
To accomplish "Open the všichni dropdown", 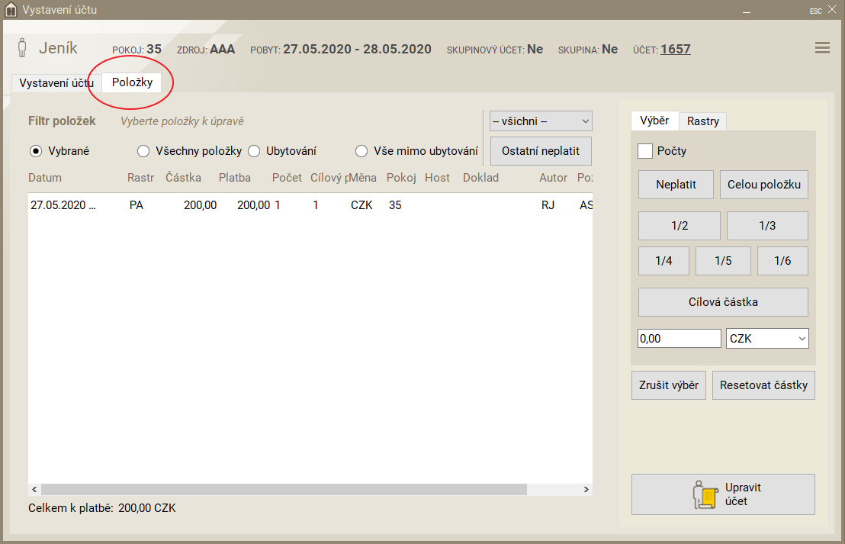I will (x=541, y=121).
